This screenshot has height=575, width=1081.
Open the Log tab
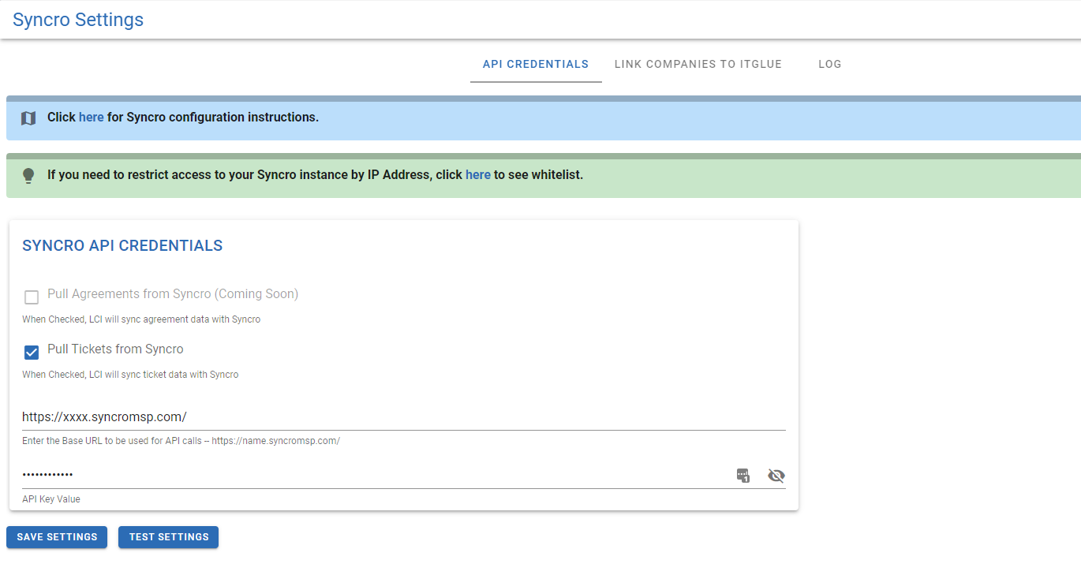(x=829, y=64)
